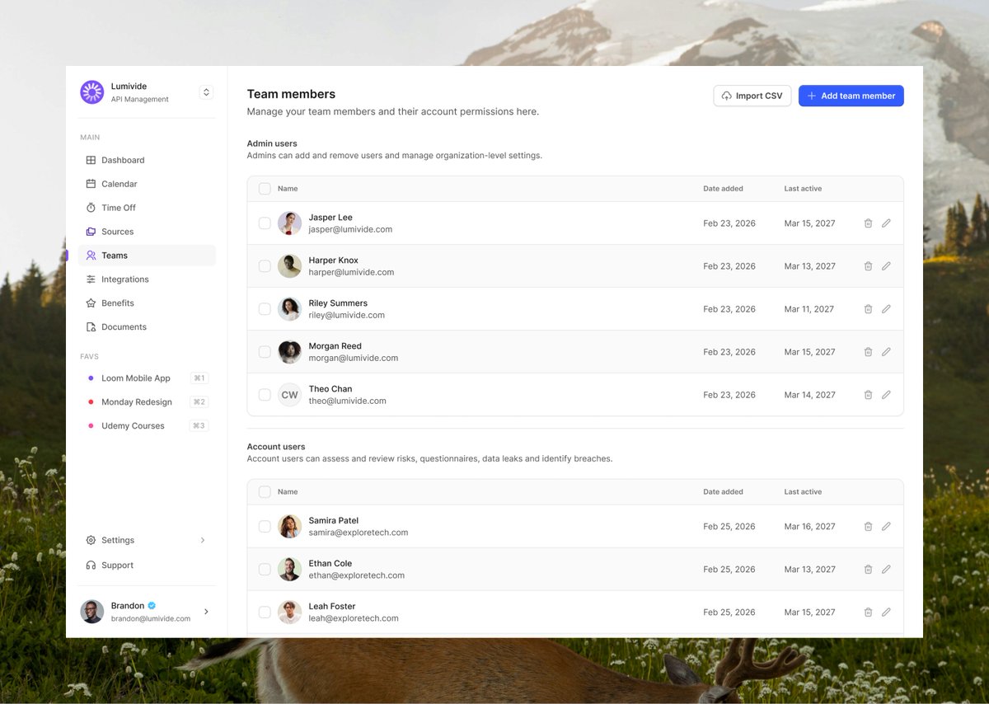Click the Support headset icon
This screenshot has height=704, width=989.
tap(91, 566)
